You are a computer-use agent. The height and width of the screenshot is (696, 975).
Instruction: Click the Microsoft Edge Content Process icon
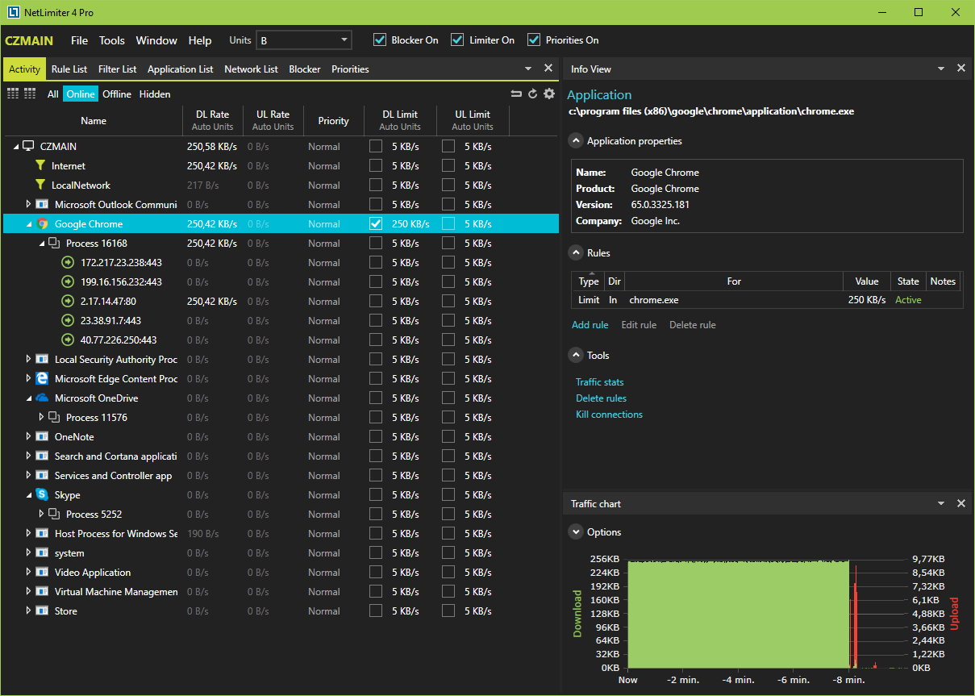[x=43, y=379]
